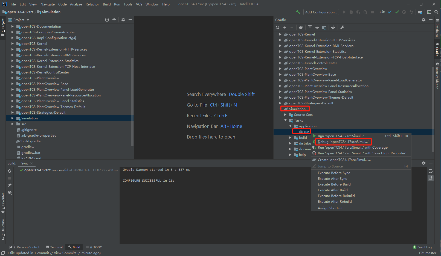The width and height of the screenshot is (441, 256).
Task: Select Run with Java Flight Recorder
Action: pos(361,153)
